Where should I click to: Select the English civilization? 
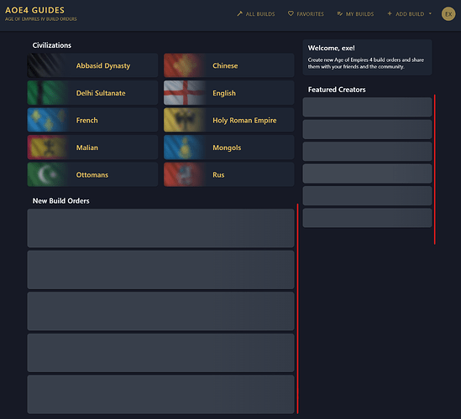tap(229, 93)
